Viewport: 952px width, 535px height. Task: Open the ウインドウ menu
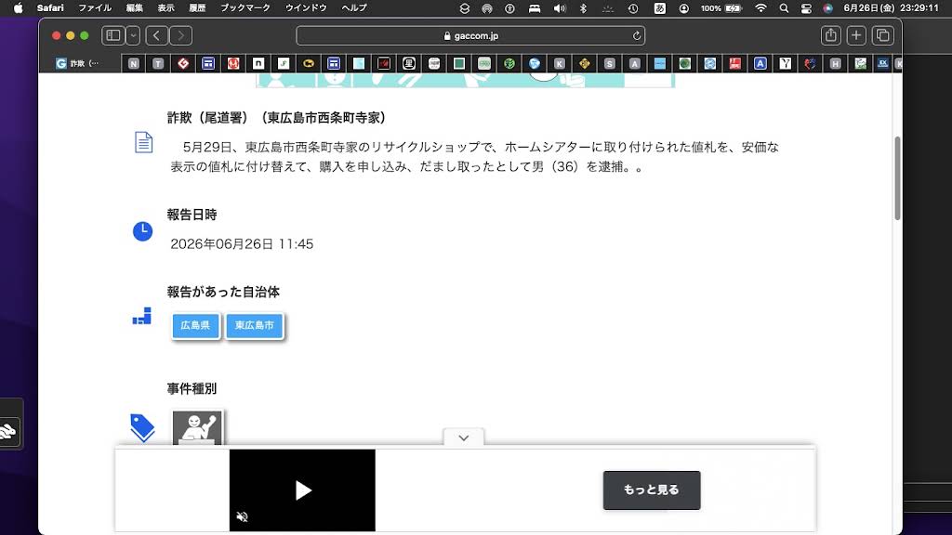point(306,7)
